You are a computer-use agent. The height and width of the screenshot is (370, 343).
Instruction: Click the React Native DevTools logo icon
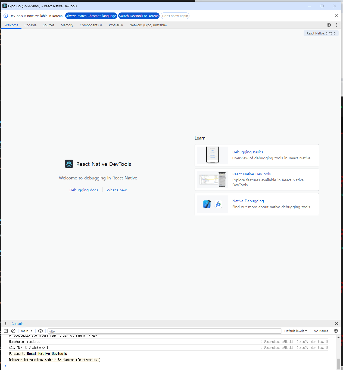(69, 164)
